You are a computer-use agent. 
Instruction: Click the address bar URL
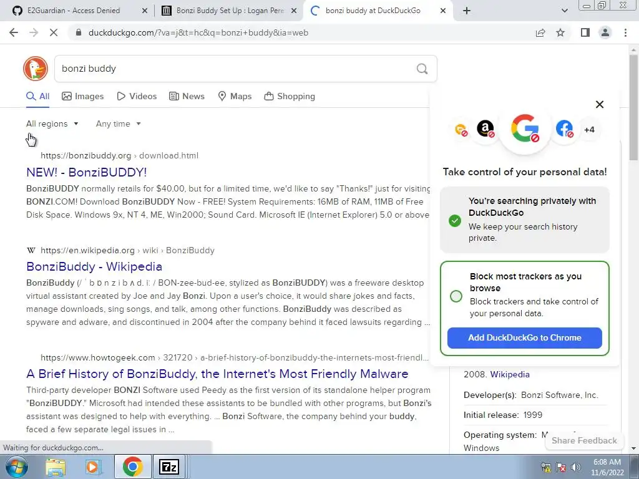click(198, 32)
